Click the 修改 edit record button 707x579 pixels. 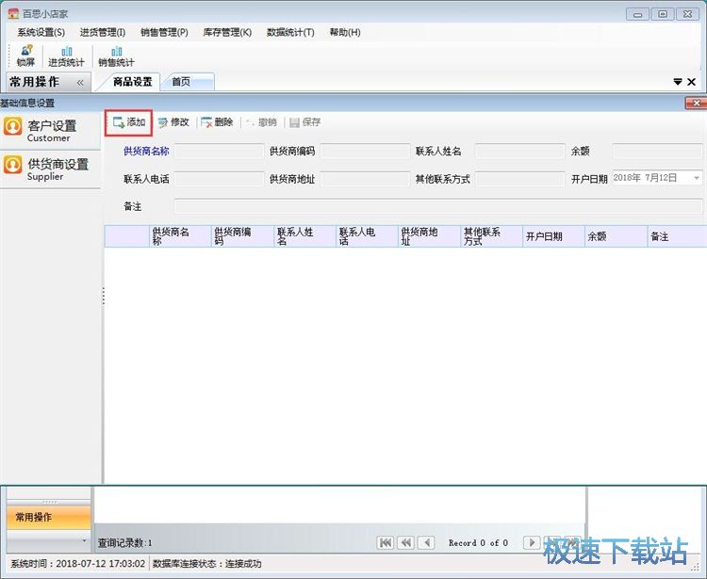point(173,122)
